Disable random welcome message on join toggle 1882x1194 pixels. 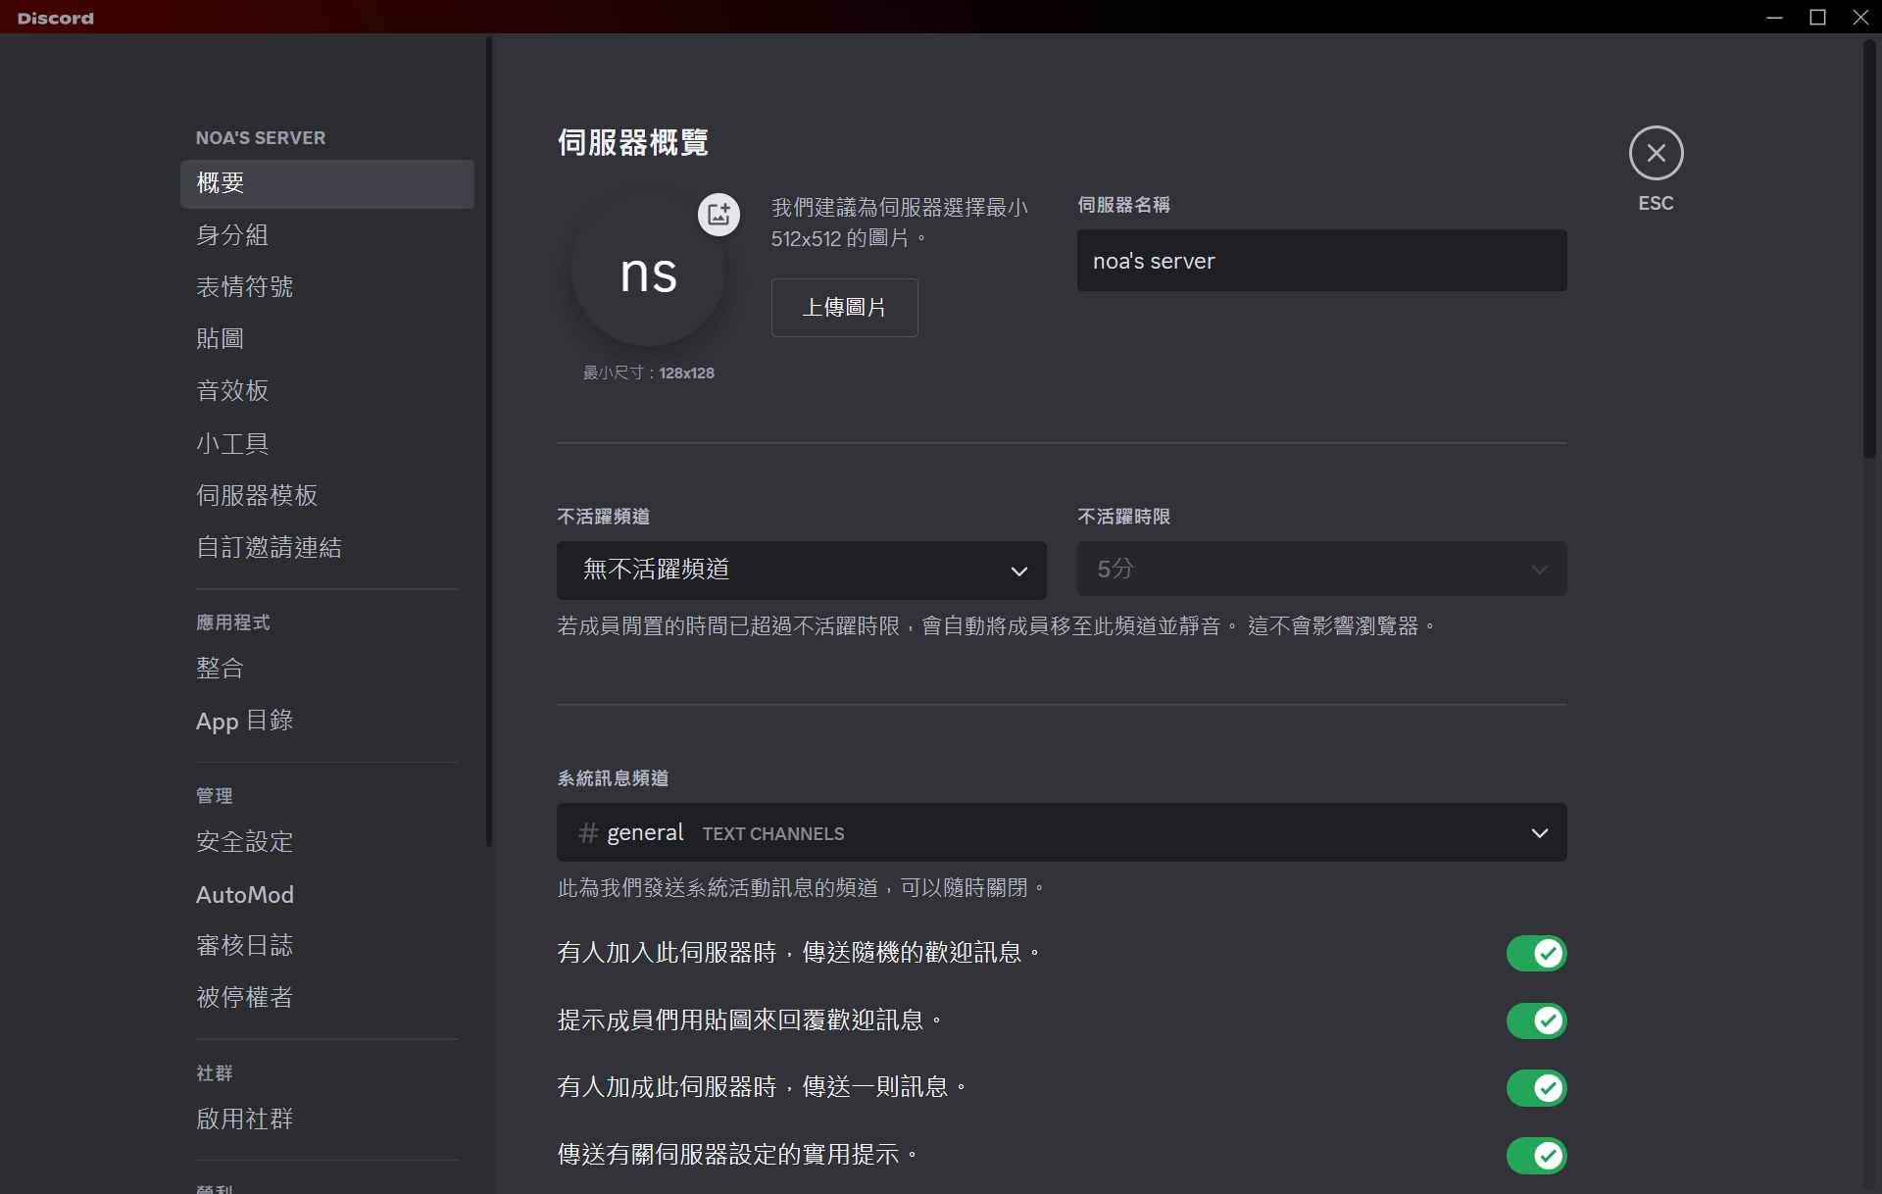pyautogui.click(x=1535, y=953)
